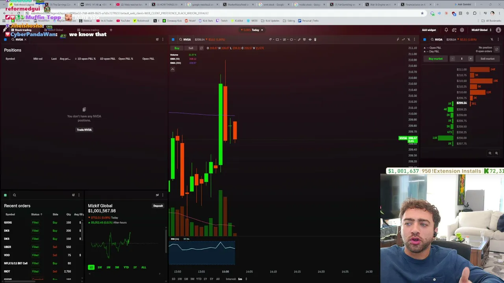The height and width of the screenshot is (283, 504).
Task: Toggle drawing visibility with the chart eye icon
Action: pos(310,39)
